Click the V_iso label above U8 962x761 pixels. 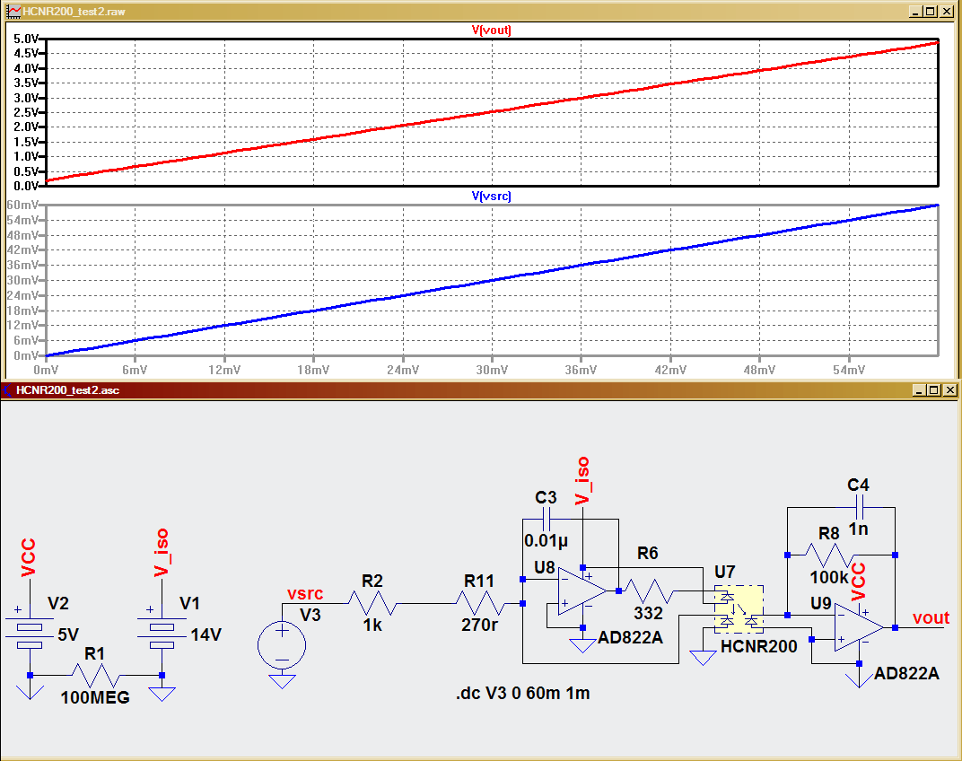pos(582,480)
